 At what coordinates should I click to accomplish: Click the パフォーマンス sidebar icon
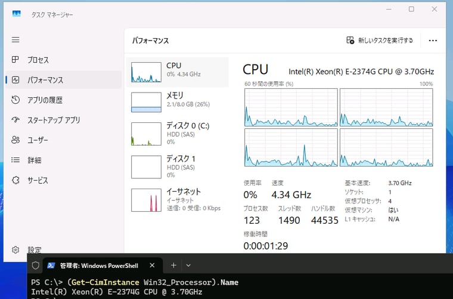[x=15, y=80]
